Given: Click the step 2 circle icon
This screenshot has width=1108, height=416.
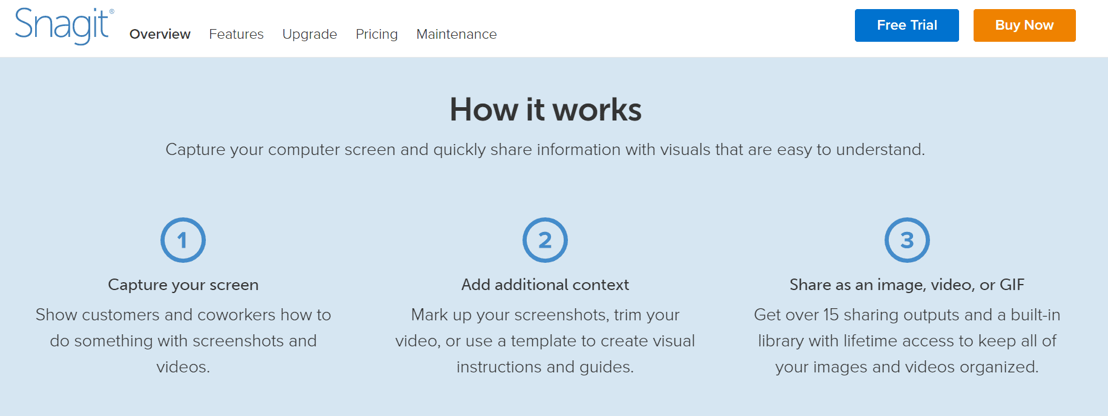Looking at the screenshot, I should coord(545,240).
